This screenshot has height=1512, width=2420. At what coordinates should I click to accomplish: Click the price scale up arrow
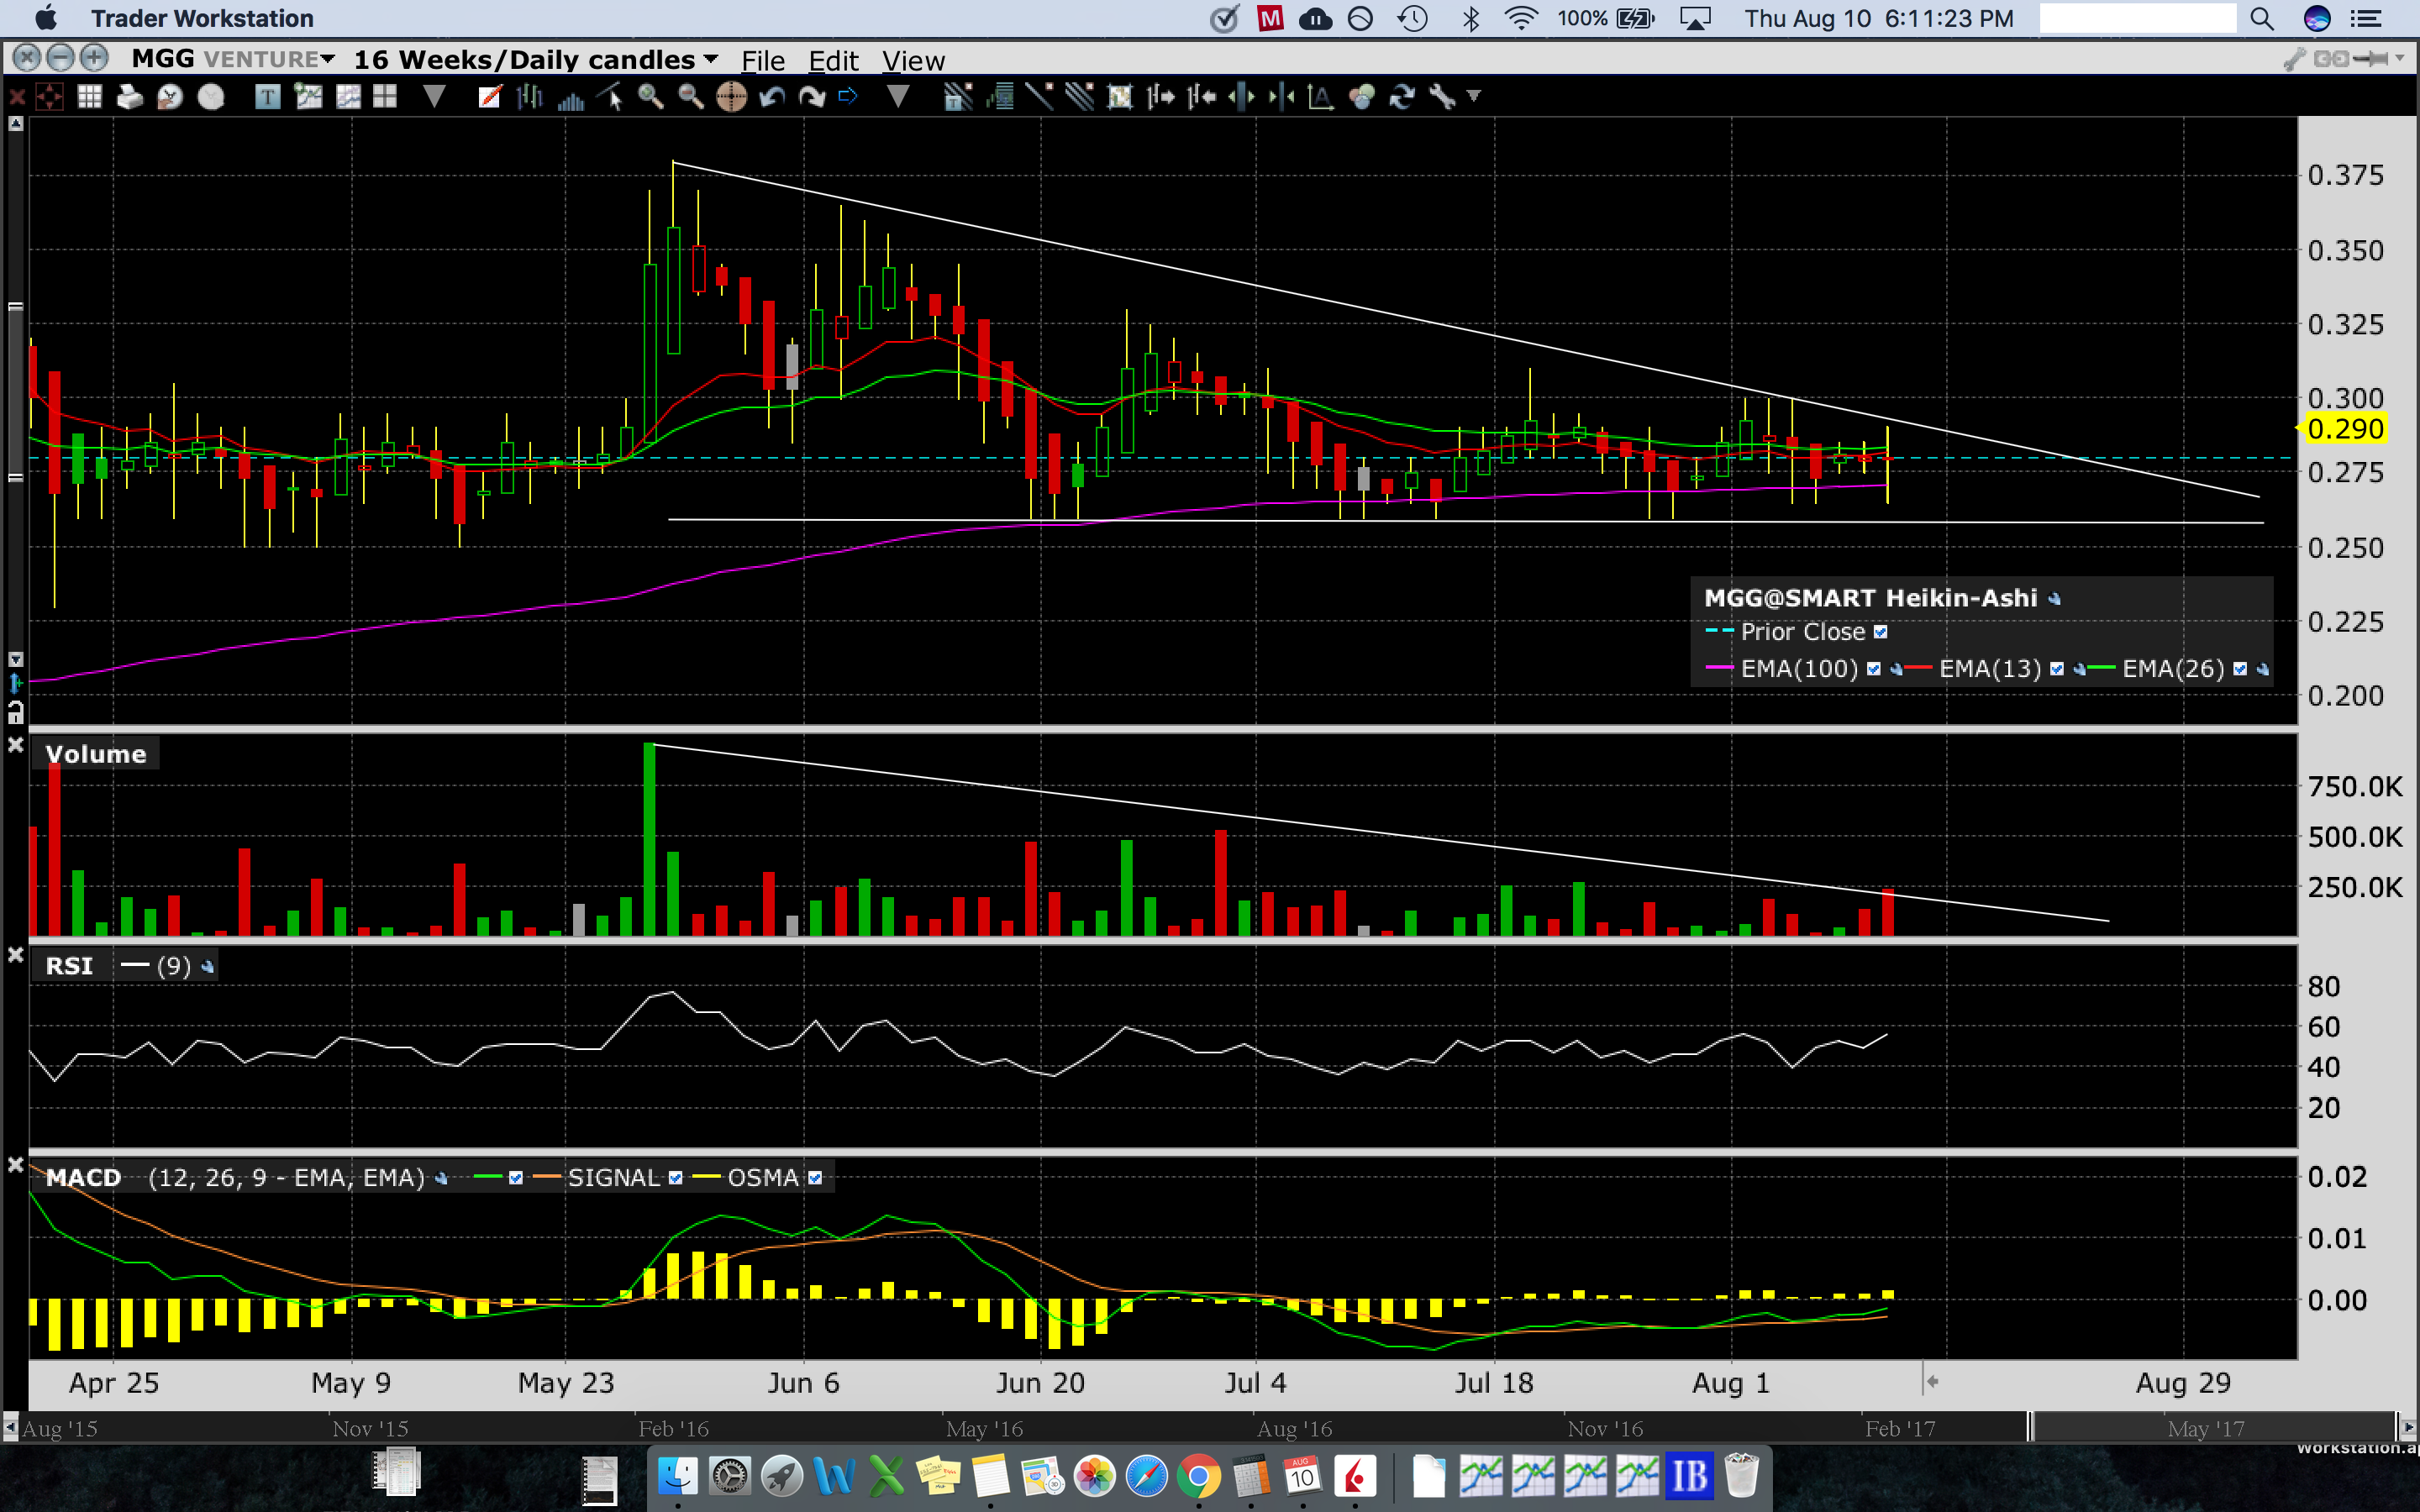point(15,124)
